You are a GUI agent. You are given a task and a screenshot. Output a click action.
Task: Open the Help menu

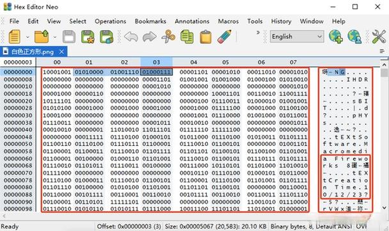[338, 21]
